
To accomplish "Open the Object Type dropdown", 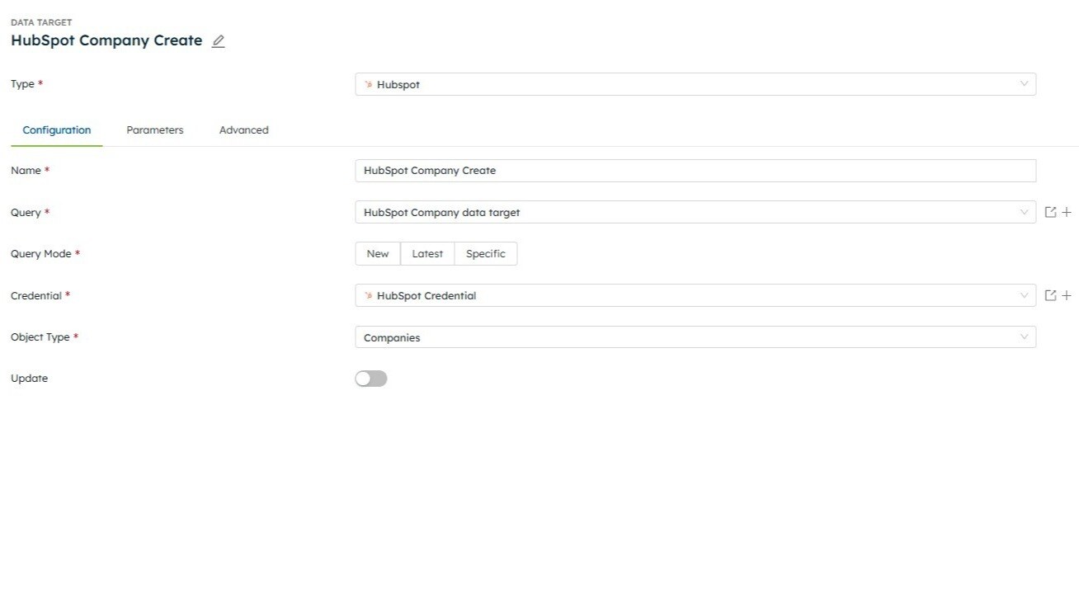I will (x=1024, y=337).
